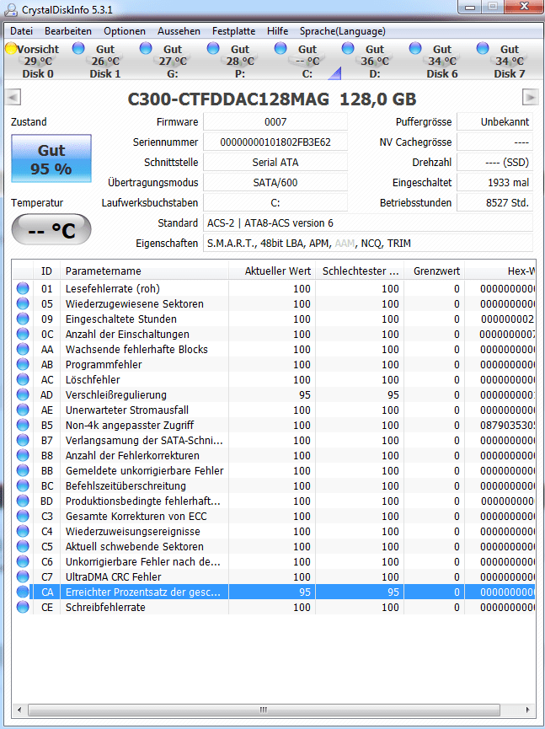Image resolution: width=545 pixels, height=729 pixels.
Task: Click the yellow Vorsicht status orb
Action: pyautogui.click(x=11, y=48)
